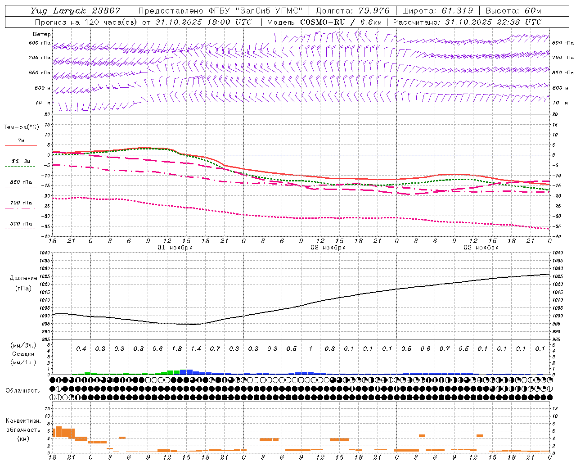Click the 03 ноября date label
Screen dimensions: 576x461
pos(481,248)
